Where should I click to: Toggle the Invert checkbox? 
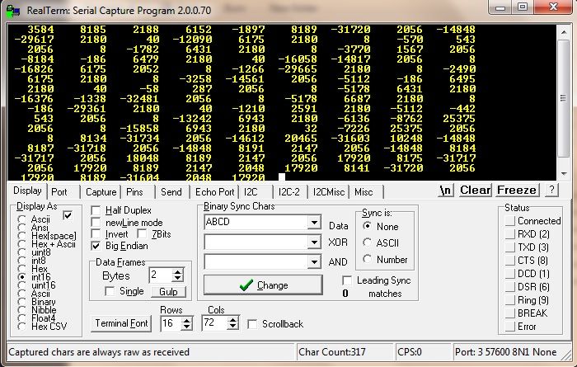pyautogui.click(x=96, y=234)
